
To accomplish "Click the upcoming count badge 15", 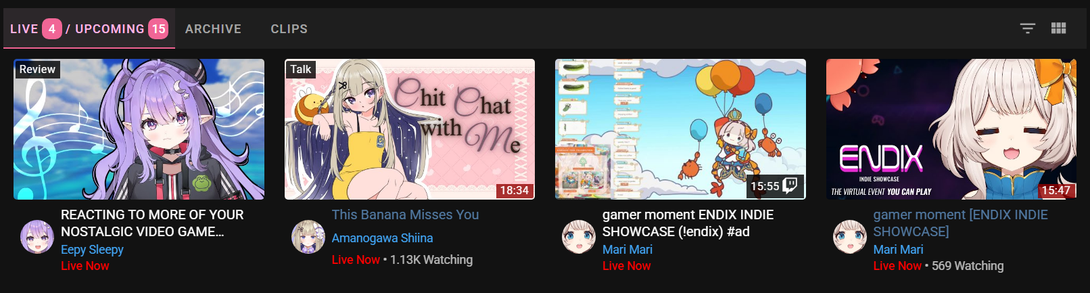I will [158, 29].
